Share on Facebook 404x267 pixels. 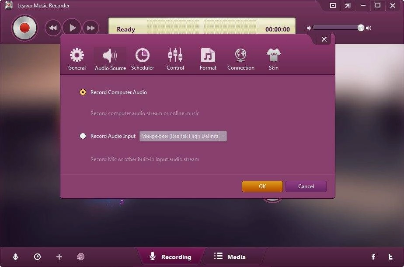373,256
